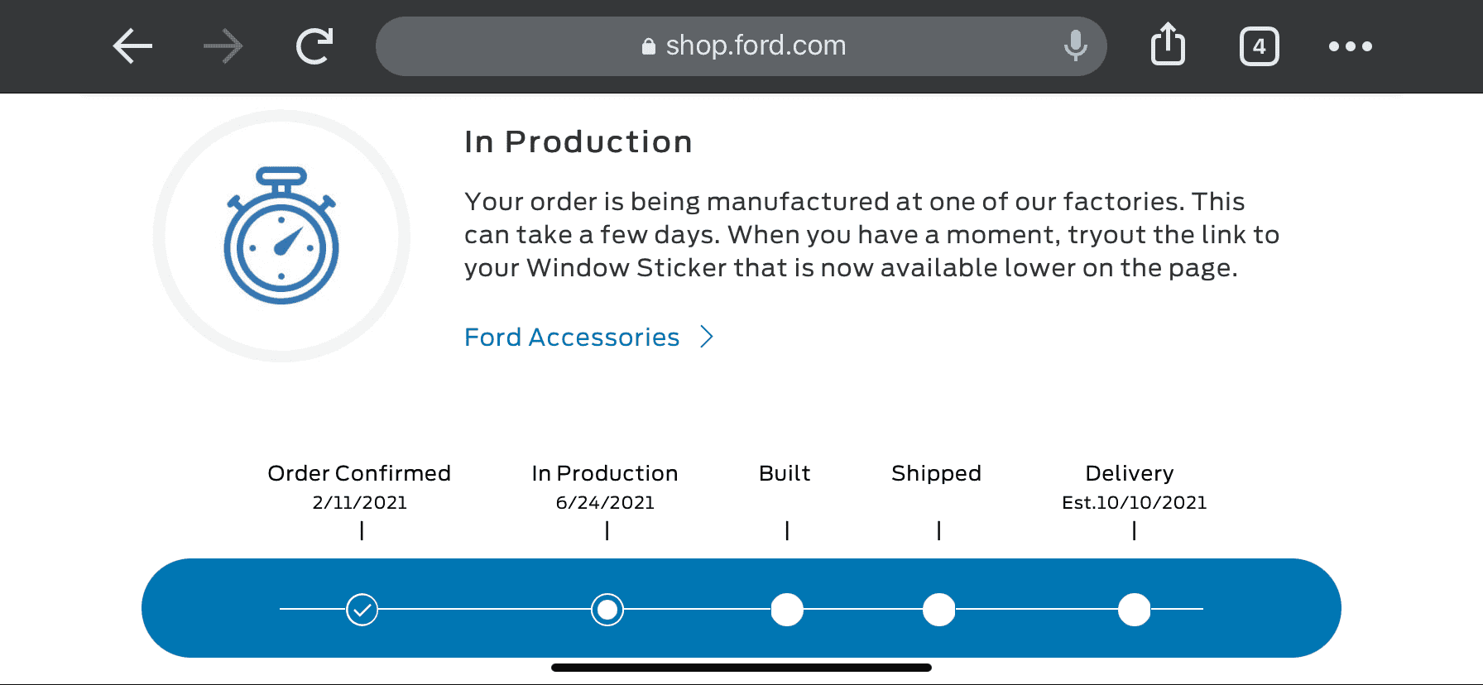Click the padlock icon in address bar
The width and height of the screenshot is (1483, 685).
point(649,46)
